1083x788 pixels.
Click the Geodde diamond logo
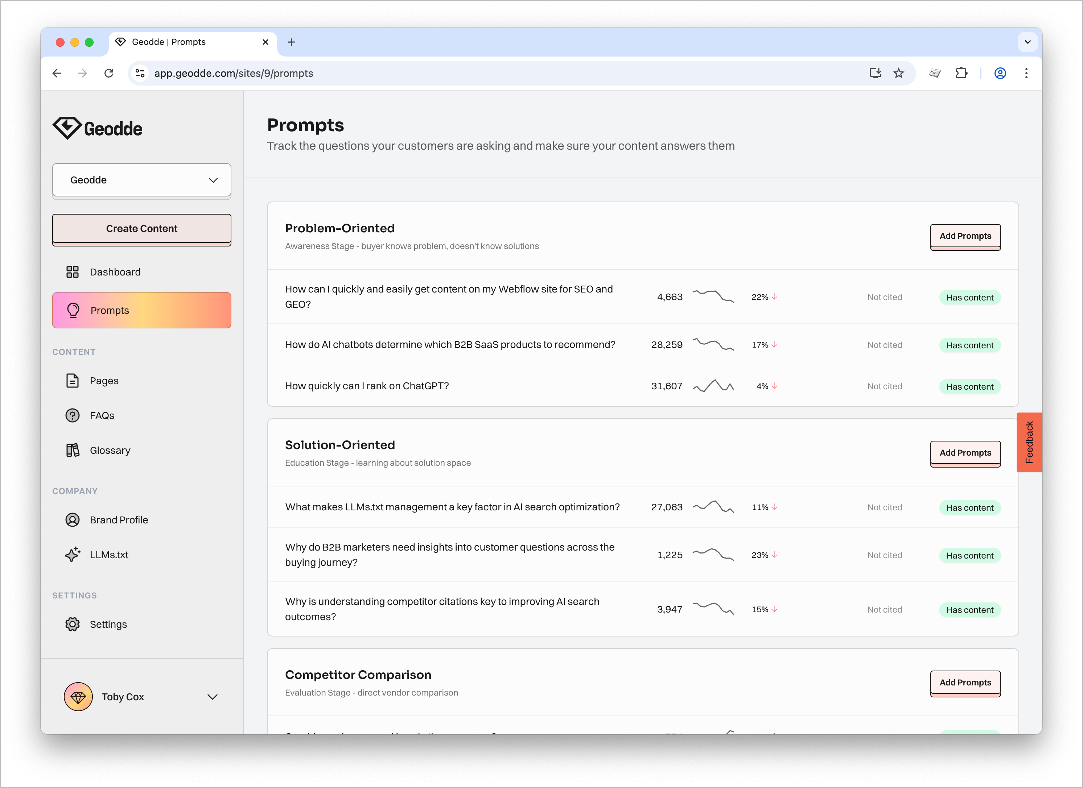coord(67,128)
